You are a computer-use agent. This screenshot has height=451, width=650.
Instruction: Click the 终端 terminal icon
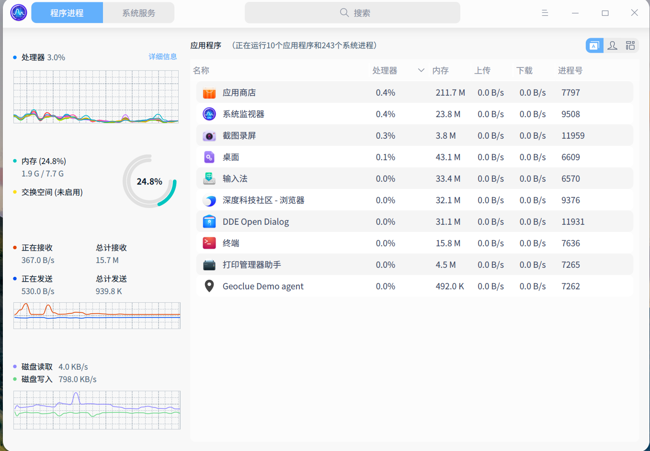coord(209,243)
